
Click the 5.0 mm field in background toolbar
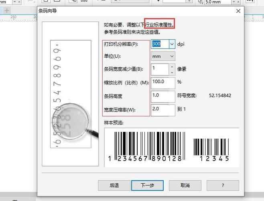(x=217, y=2)
